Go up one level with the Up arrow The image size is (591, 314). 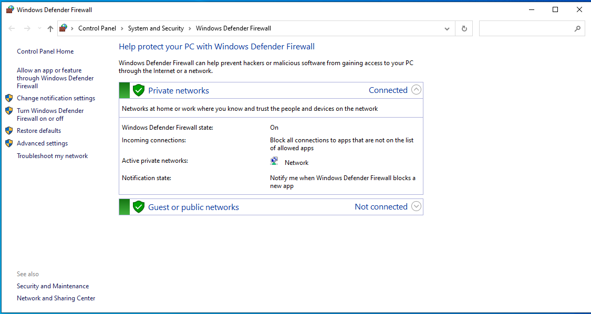50,28
